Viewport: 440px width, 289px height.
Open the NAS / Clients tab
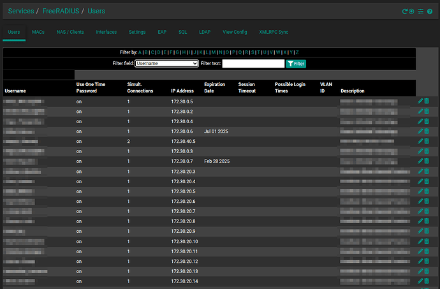click(70, 32)
